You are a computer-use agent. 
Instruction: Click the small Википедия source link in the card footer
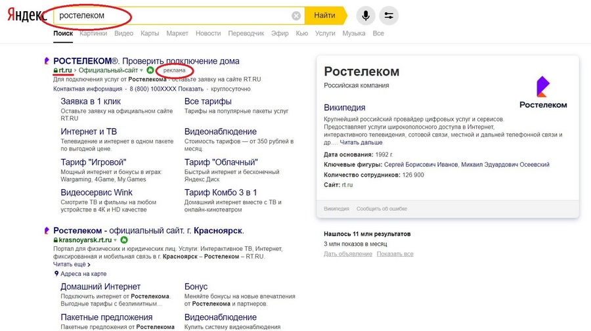point(336,209)
